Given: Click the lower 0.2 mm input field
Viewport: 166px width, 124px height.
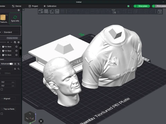Looking at the screenshot, I should pos(8,86).
